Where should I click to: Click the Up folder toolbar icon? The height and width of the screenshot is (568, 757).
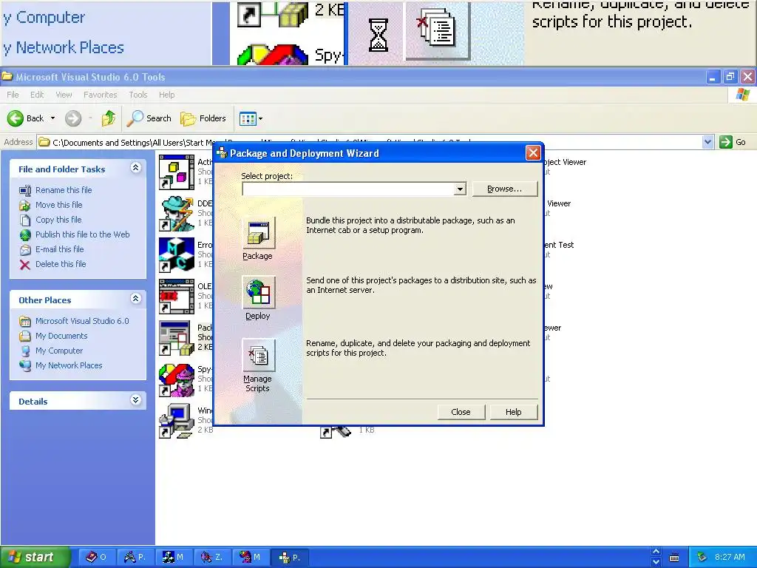109,118
